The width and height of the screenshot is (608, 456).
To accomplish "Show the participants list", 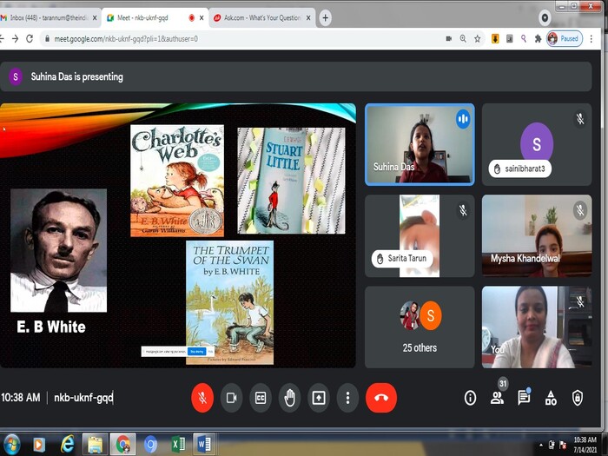I will tap(497, 398).
